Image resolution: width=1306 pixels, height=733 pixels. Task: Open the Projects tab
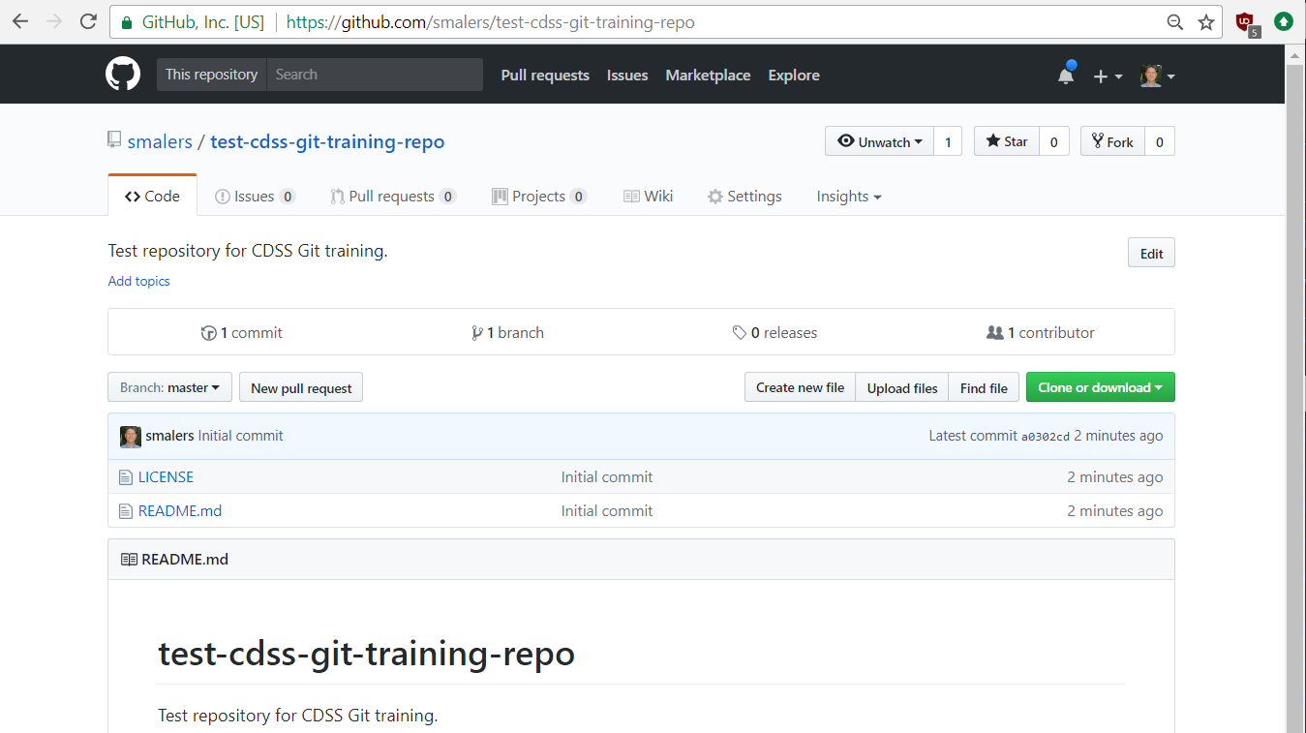[x=539, y=196]
